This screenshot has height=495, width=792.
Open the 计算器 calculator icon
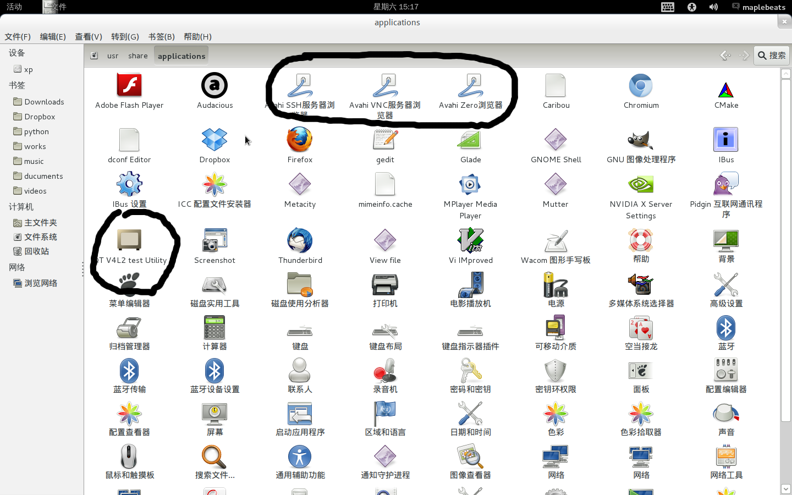click(215, 327)
